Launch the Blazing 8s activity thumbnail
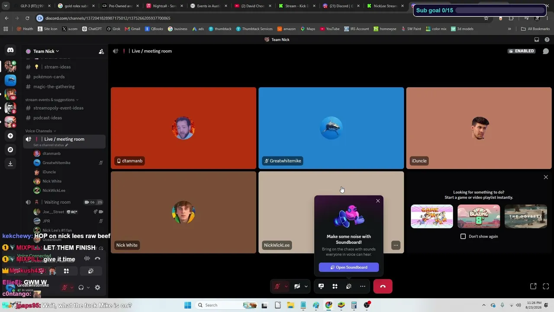 [479, 216]
